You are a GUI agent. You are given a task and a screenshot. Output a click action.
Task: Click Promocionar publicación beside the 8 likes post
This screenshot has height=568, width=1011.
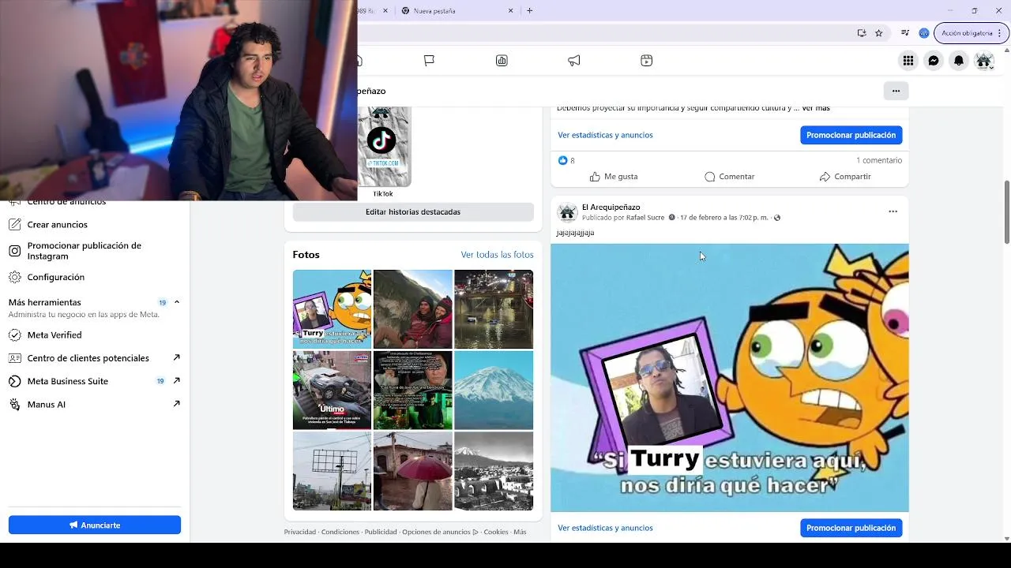pyautogui.click(x=851, y=135)
